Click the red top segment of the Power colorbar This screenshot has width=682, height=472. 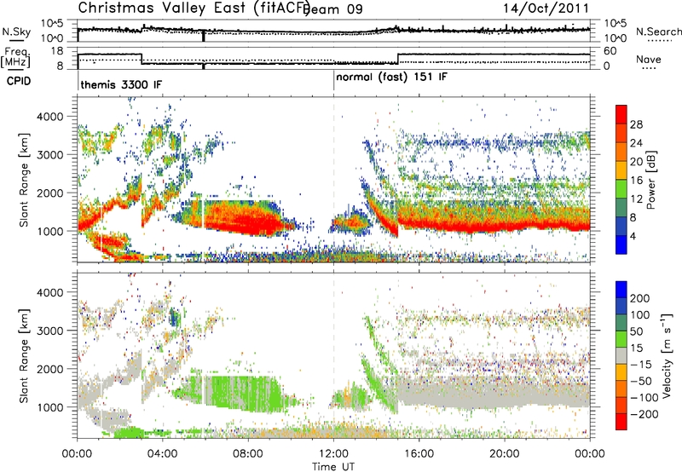621,114
